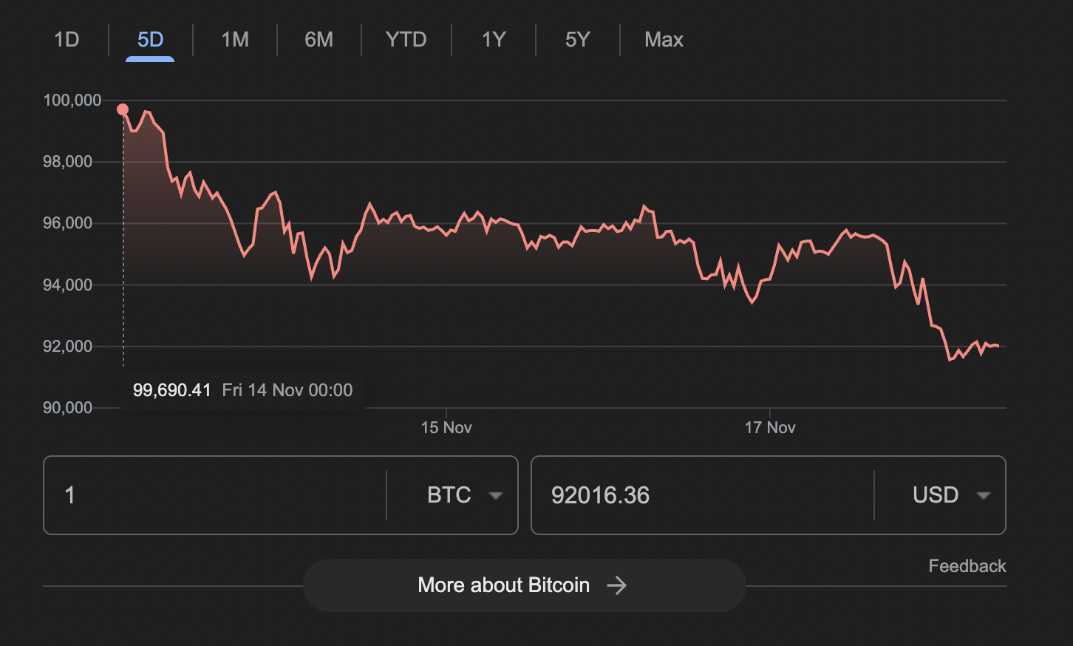The image size is (1073, 646).
Task: Click the price tooltip showing 99,690.41
Action: pyautogui.click(x=242, y=390)
